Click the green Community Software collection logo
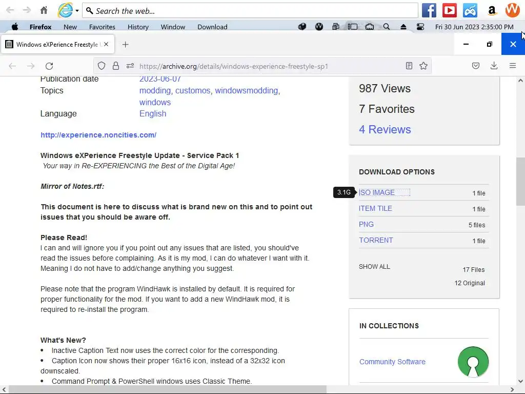525x394 pixels. 473,362
